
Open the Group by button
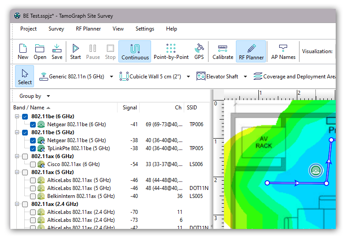pyautogui.click(x=34, y=96)
